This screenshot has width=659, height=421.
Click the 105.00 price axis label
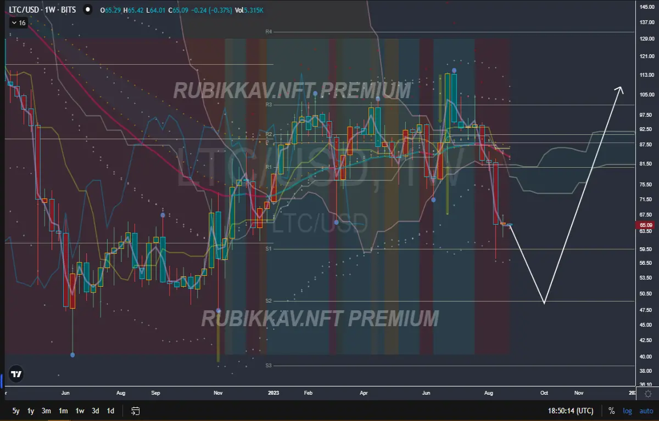pyautogui.click(x=647, y=95)
